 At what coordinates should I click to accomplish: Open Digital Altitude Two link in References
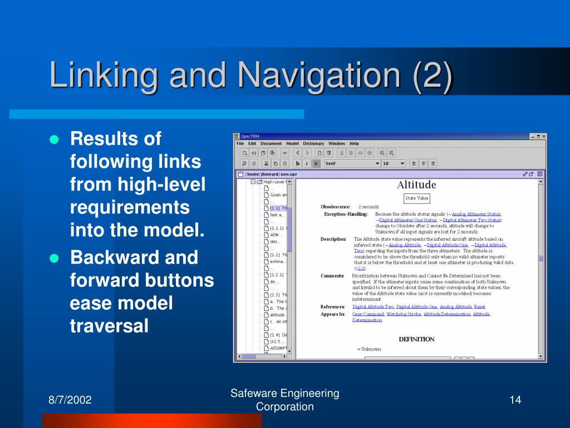pyautogui.click(x=373, y=307)
